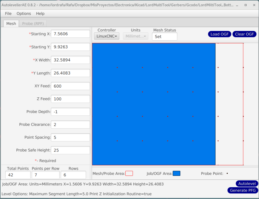This screenshot has width=259, height=199.
Task: Click the Probe Depth field
Action: click(x=70, y=112)
